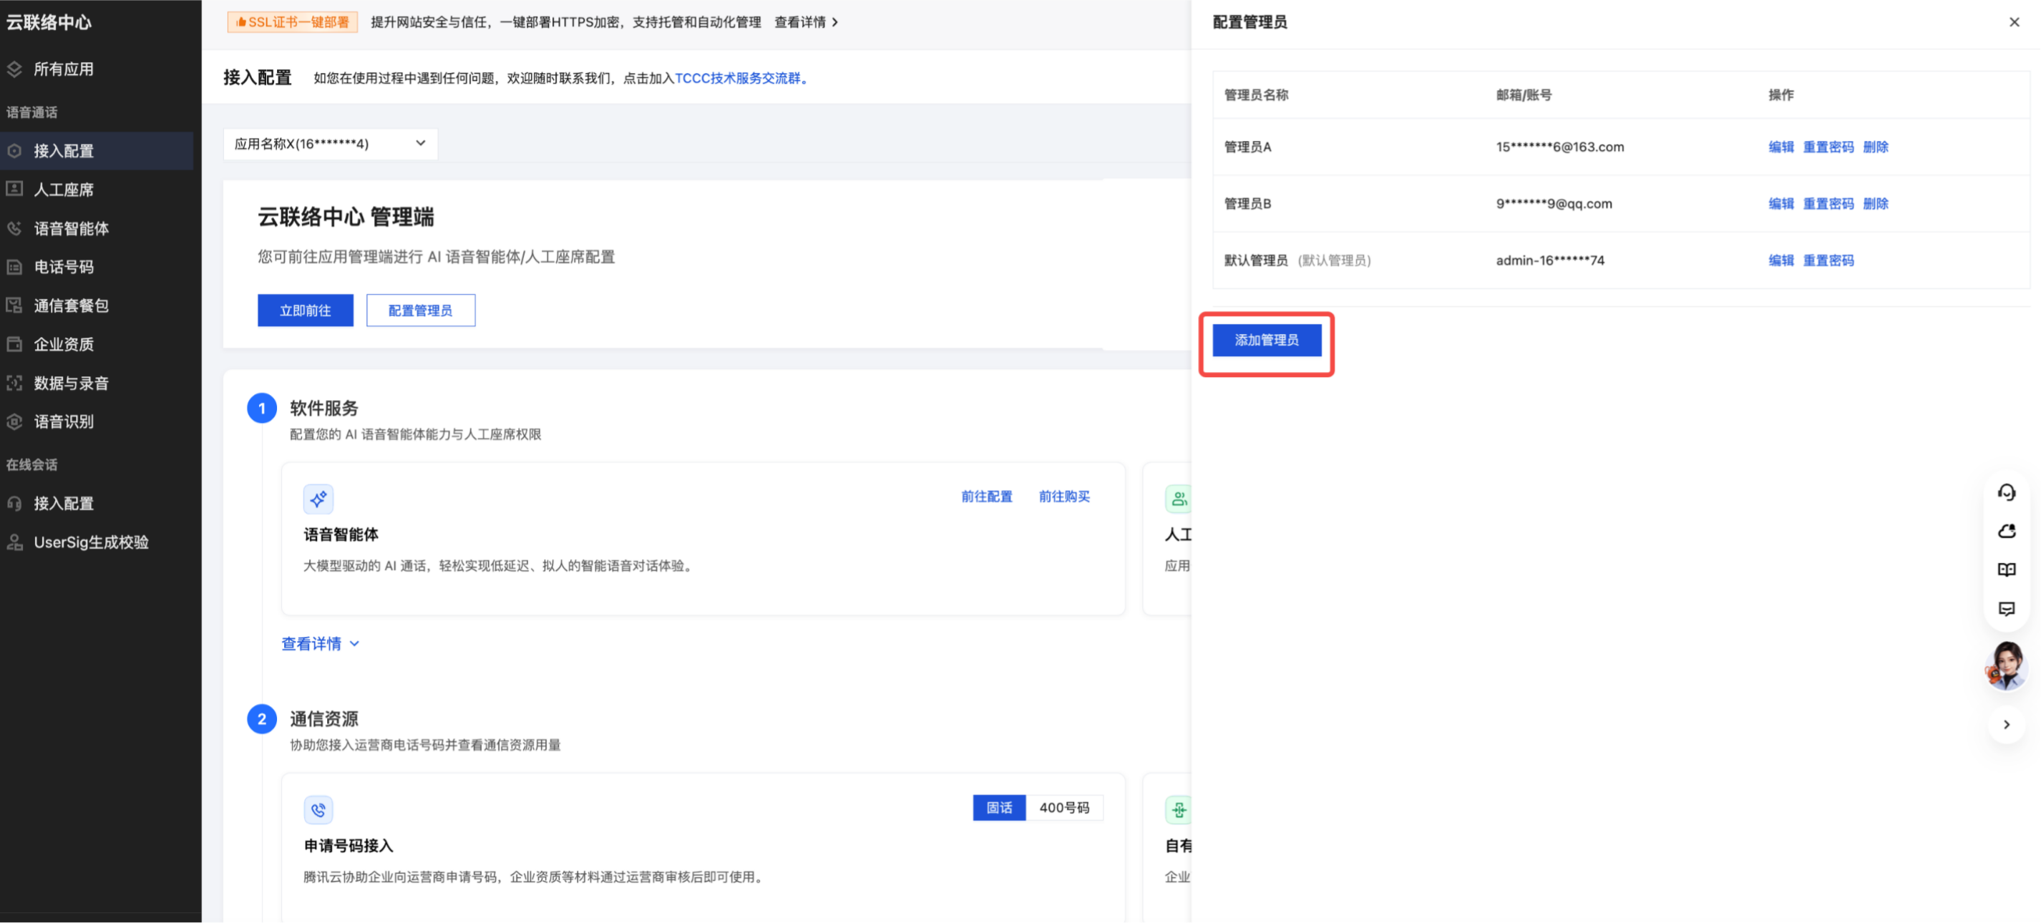Close the 配置管理员 panel
This screenshot has width=2041, height=923.
point(2014,22)
